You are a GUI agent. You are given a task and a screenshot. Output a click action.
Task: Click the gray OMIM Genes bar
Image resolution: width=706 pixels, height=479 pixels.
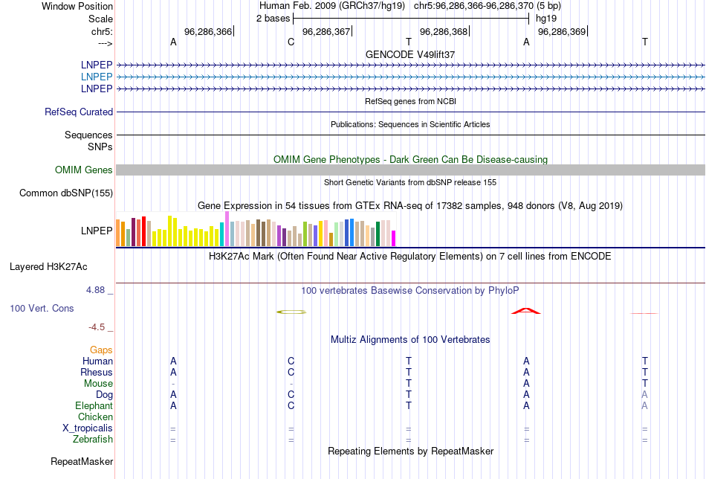click(x=411, y=170)
